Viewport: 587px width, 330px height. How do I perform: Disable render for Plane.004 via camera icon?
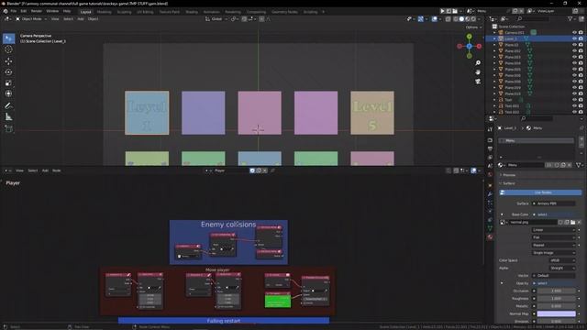[581, 63]
